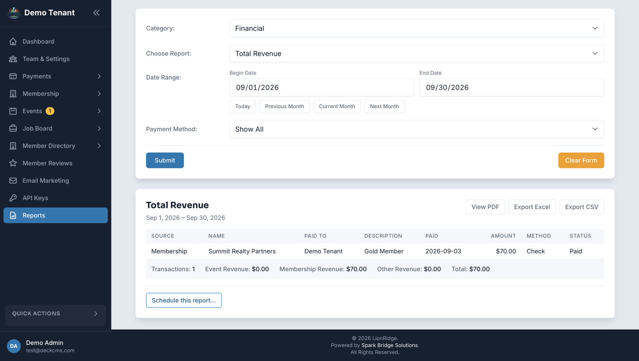Click the API Keys key icon

(13, 198)
